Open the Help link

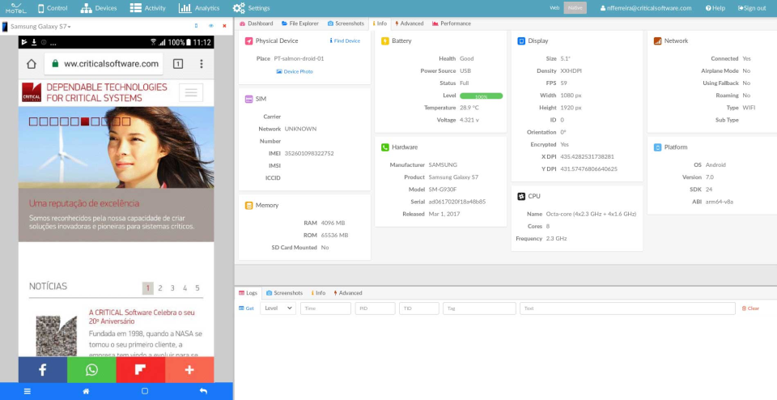pyautogui.click(x=715, y=8)
